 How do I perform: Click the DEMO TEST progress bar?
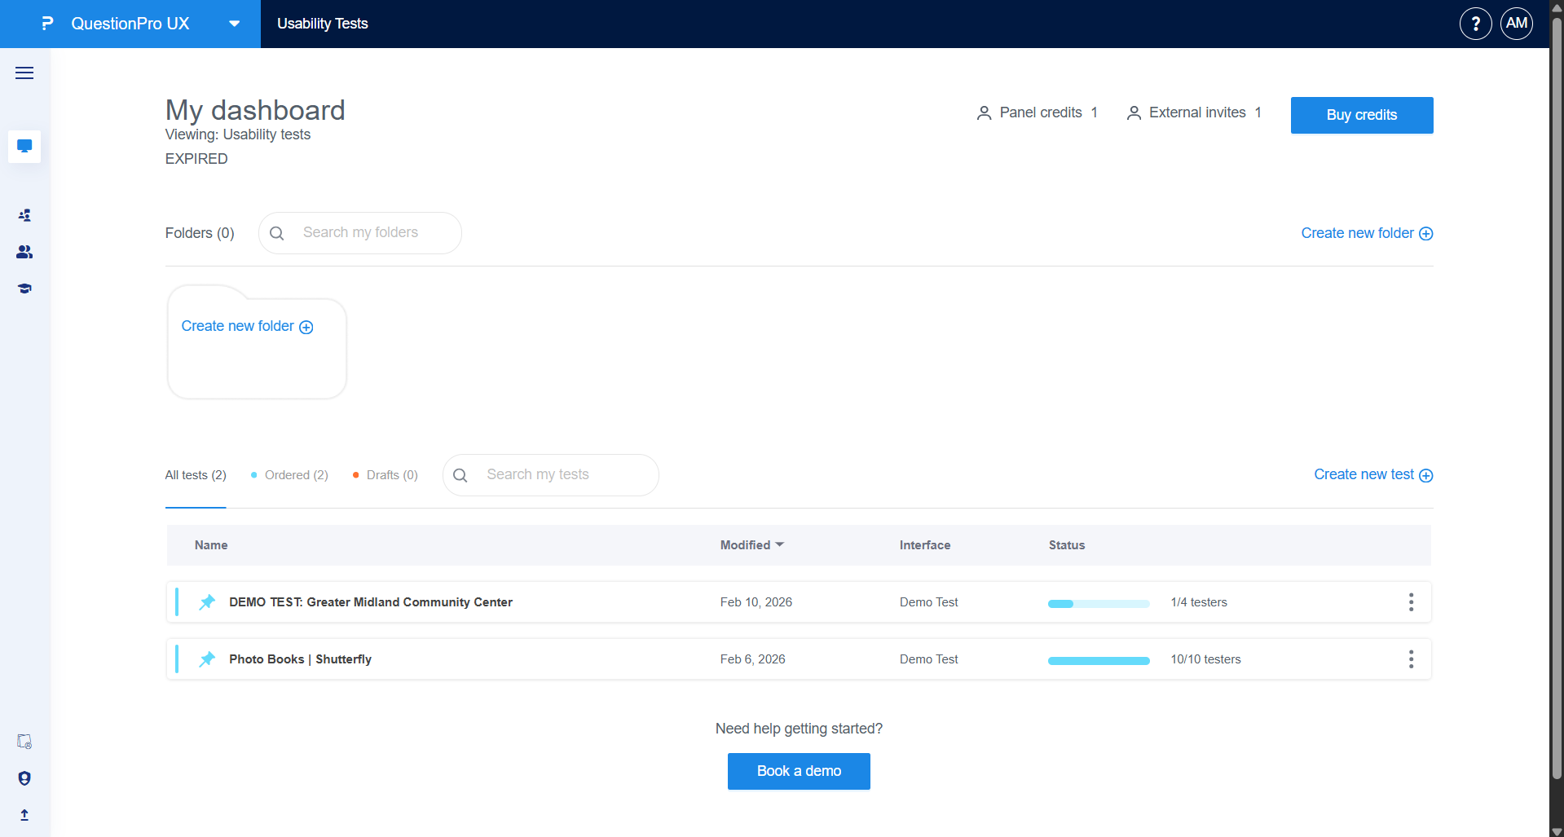[1098, 604]
